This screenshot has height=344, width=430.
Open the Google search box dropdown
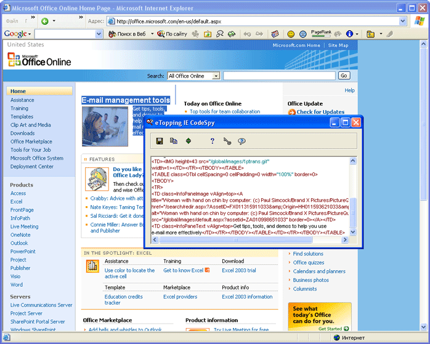(99, 34)
